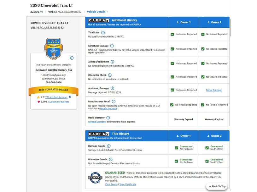Click the dealer phone number 302-309-9824

[x=54, y=82]
